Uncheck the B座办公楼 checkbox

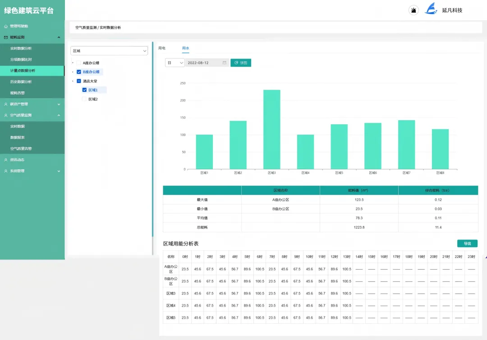click(78, 72)
